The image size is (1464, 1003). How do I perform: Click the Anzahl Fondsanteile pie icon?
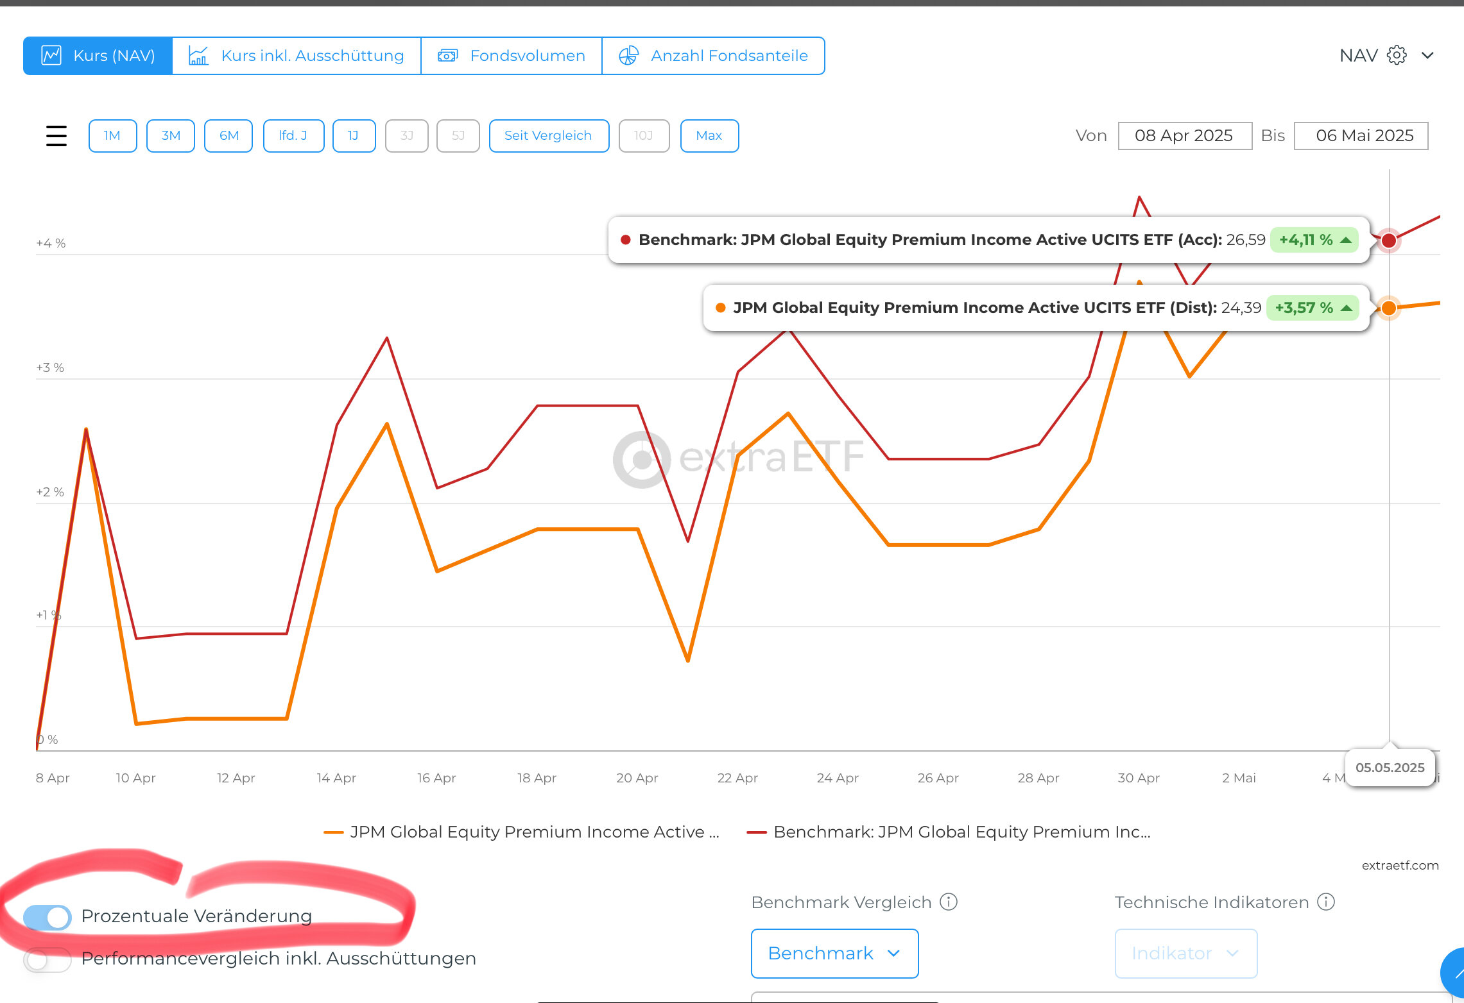628,56
